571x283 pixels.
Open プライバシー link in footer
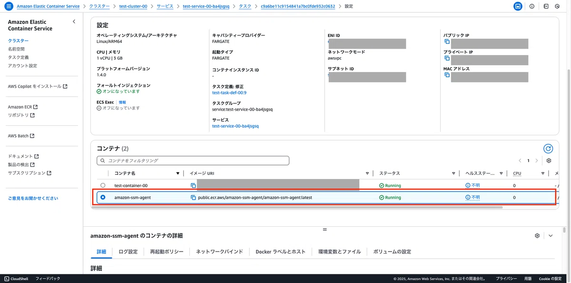coord(506,278)
